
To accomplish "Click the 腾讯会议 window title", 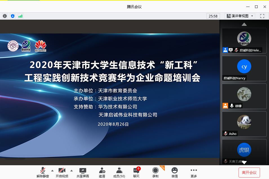I will point(134,7).
